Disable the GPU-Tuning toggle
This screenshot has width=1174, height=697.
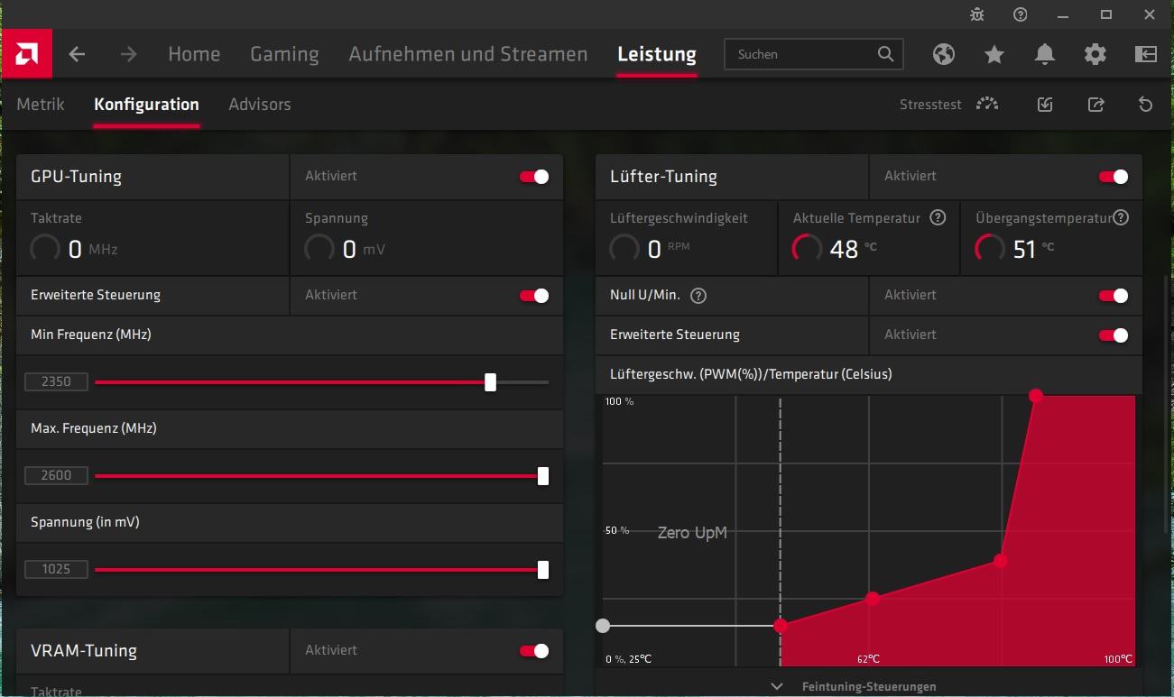pyautogui.click(x=534, y=177)
